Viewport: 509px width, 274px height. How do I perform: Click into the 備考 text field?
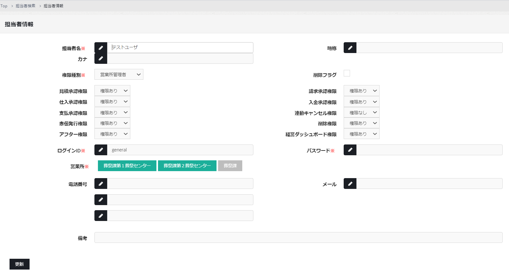click(x=298, y=237)
